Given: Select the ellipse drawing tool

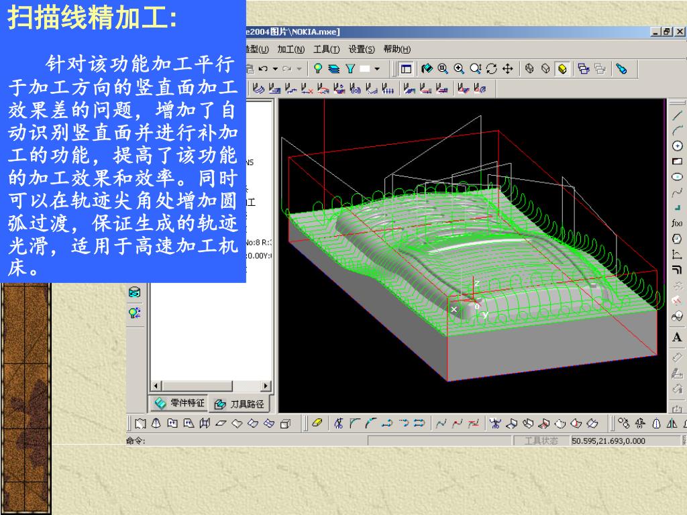Looking at the screenshot, I should click(x=678, y=176).
